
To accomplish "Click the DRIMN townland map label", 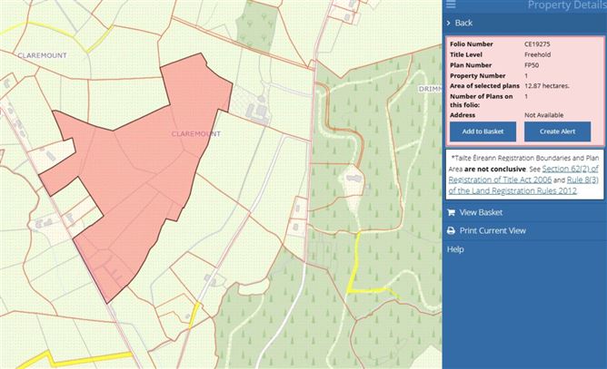I will [x=431, y=89].
